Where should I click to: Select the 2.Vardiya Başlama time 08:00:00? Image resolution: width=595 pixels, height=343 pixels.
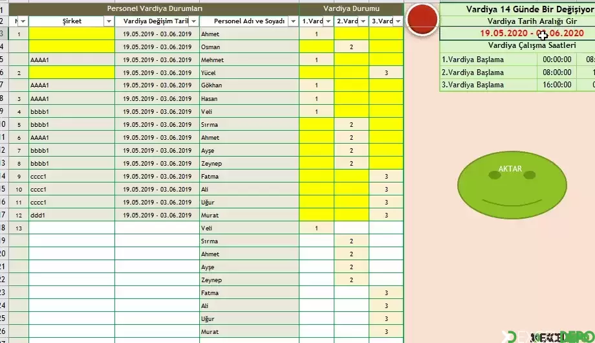click(x=557, y=72)
